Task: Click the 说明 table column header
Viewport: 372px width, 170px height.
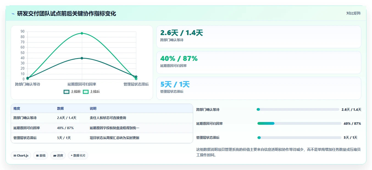Action: 93,109
